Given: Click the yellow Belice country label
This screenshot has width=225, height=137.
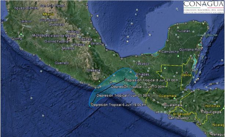Looking at the screenshot, I should click(x=186, y=75).
